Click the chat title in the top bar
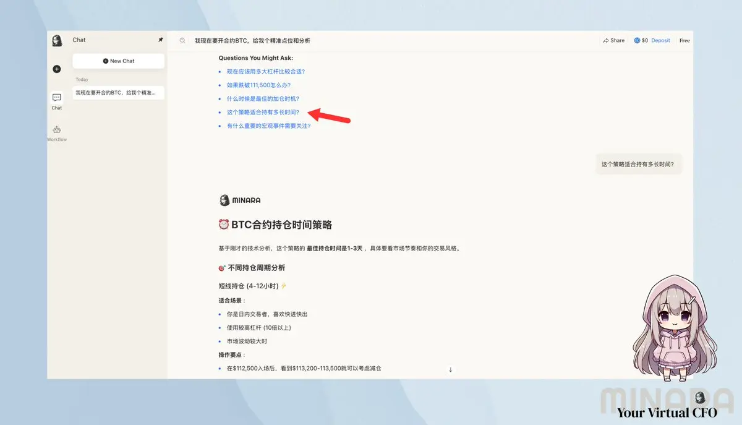 click(x=252, y=41)
